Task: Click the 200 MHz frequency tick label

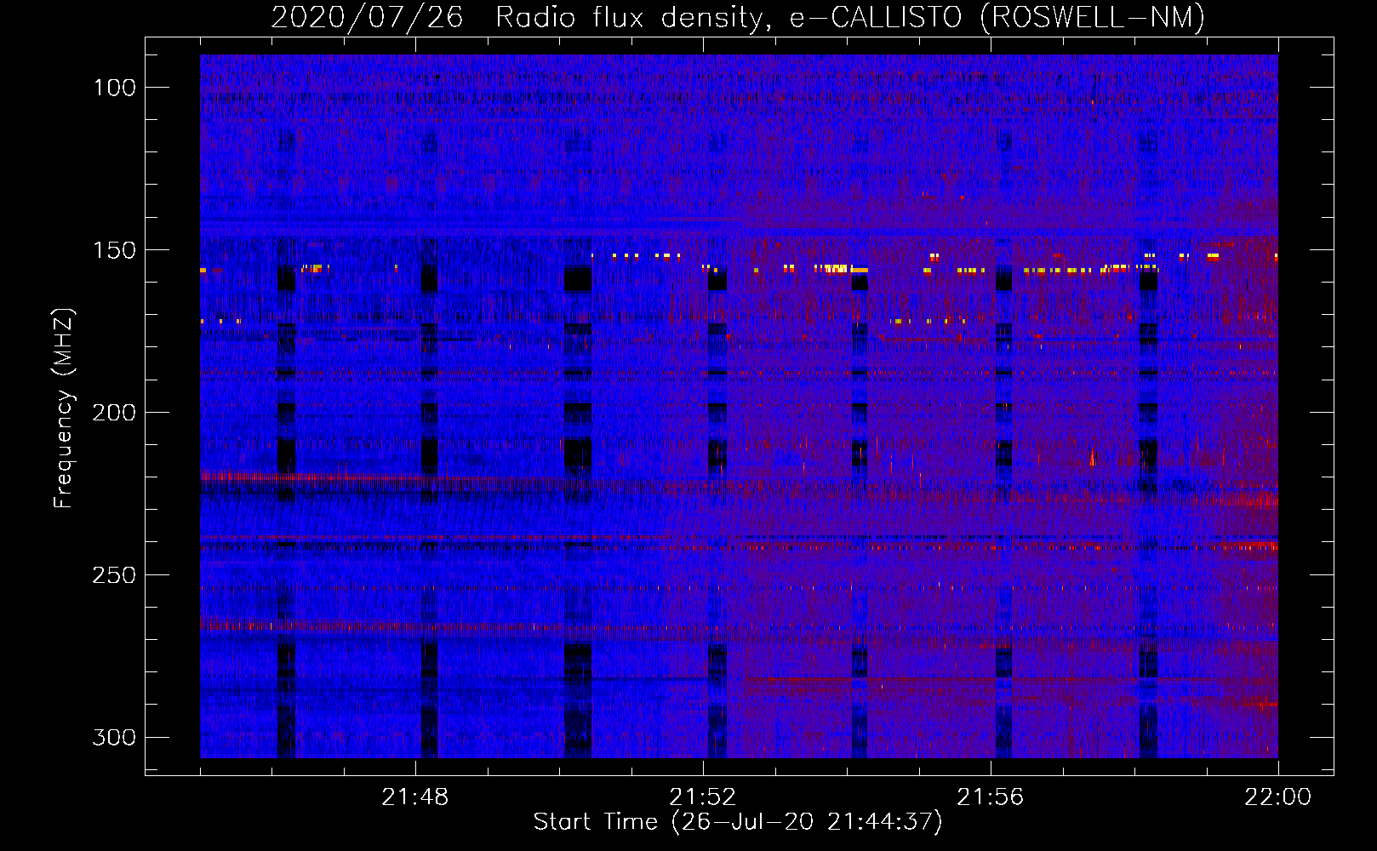Action: [x=113, y=413]
